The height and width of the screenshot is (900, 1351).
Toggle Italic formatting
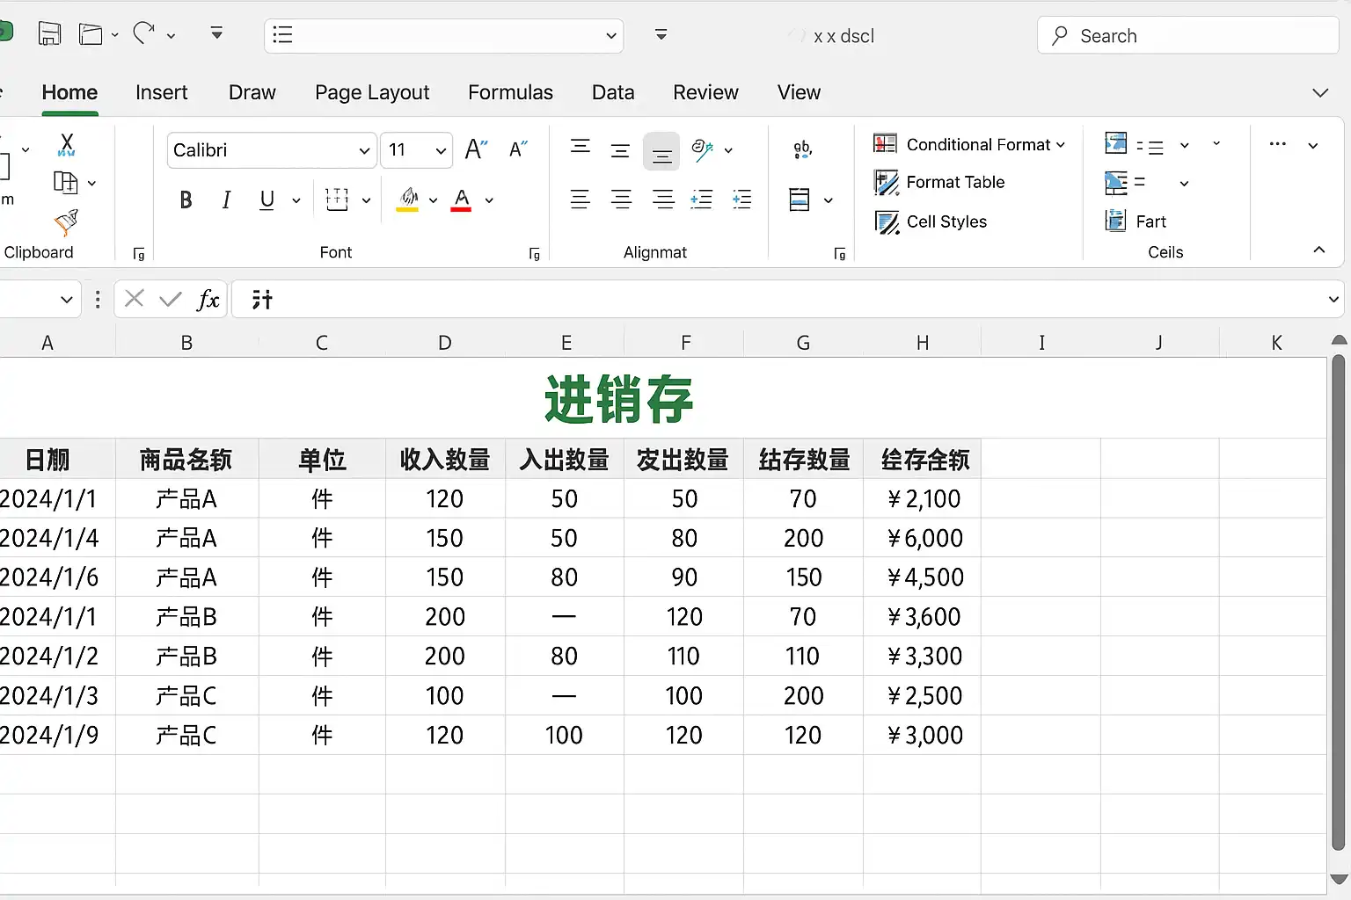[x=226, y=200]
